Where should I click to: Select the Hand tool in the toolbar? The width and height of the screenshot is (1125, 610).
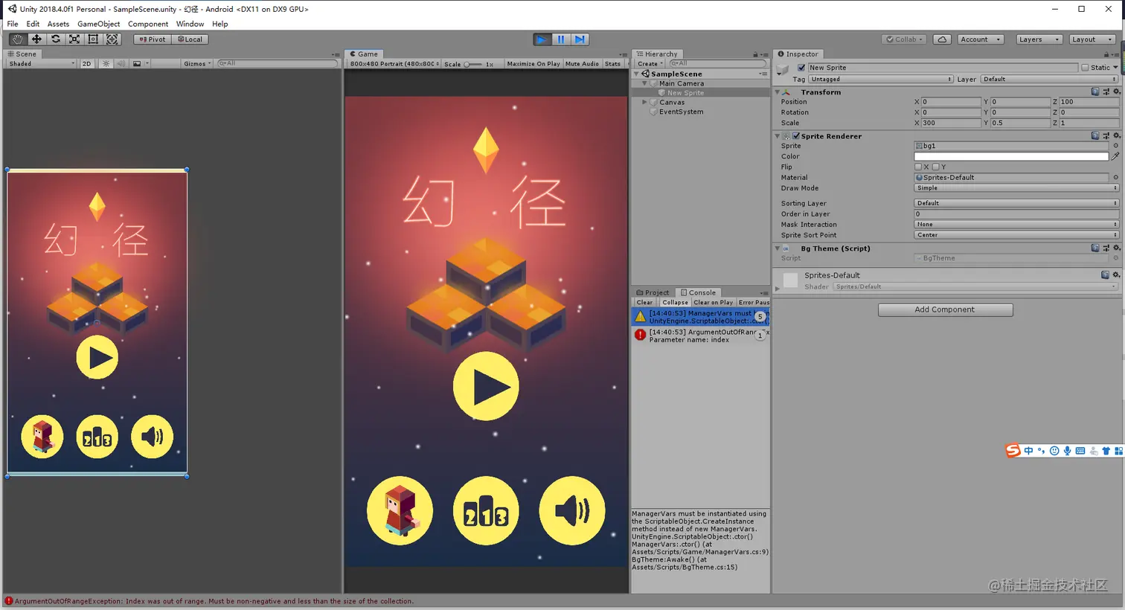tap(17, 39)
